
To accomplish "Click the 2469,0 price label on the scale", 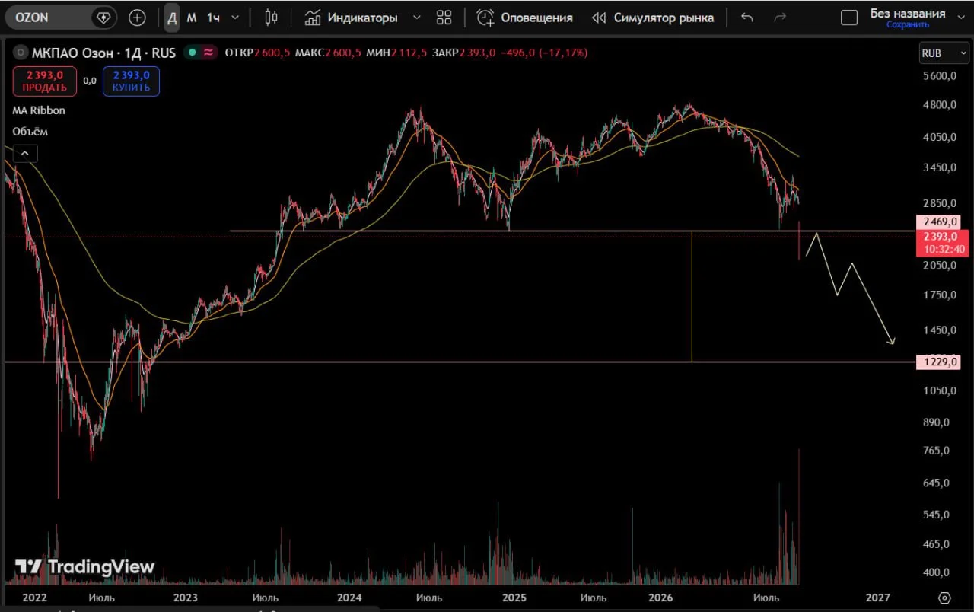I will click(941, 222).
